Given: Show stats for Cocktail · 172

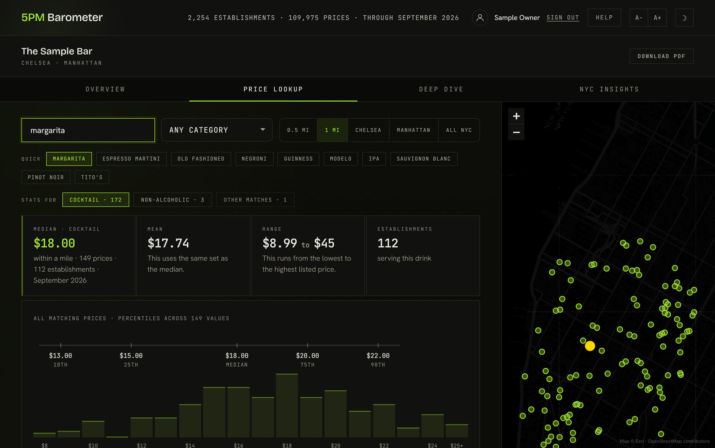Looking at the screenshot, I should (x=96, y=200).
